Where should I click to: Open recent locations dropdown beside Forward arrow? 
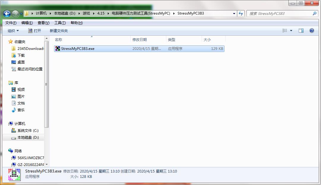(x=21, y=14)
